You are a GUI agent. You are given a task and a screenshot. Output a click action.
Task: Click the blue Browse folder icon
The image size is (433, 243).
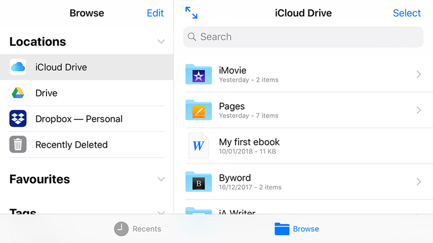pyautogui.click(x=282, y=228)
